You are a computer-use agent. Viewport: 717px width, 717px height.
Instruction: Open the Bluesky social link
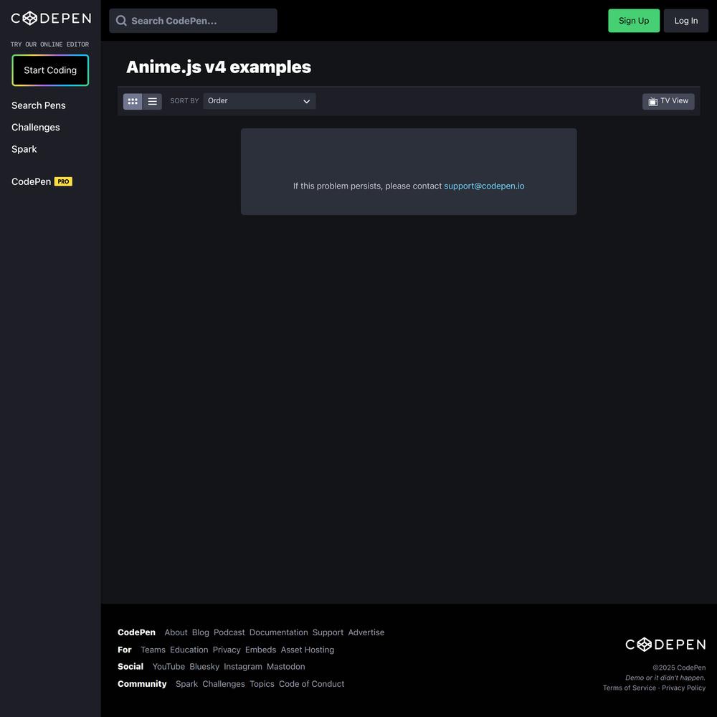(x=204, y=667)
